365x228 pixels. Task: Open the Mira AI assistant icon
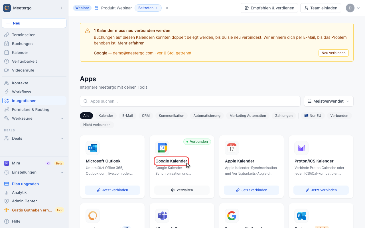(7, 163)
